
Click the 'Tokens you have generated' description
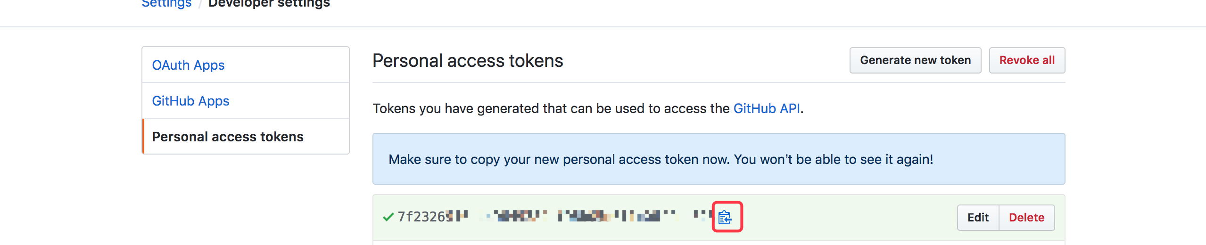[x=552, y=108]
